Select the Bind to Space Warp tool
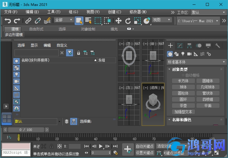228x158 pixels. (47, 21)
